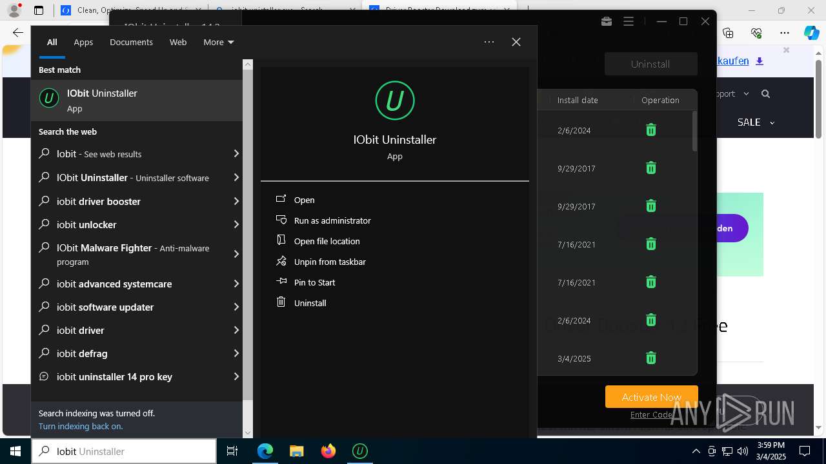Image resolution: width=826 pixels, height=464 pixels.
Task: Switch to the Documents search tab
Action: point(131,42)
